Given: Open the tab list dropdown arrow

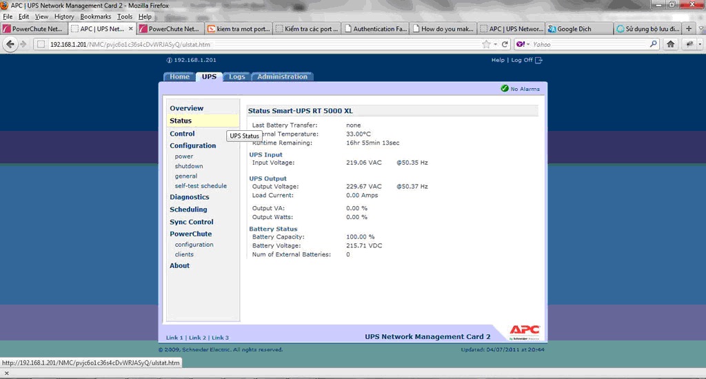Looking at the screenshot, I should pos(700,28).
